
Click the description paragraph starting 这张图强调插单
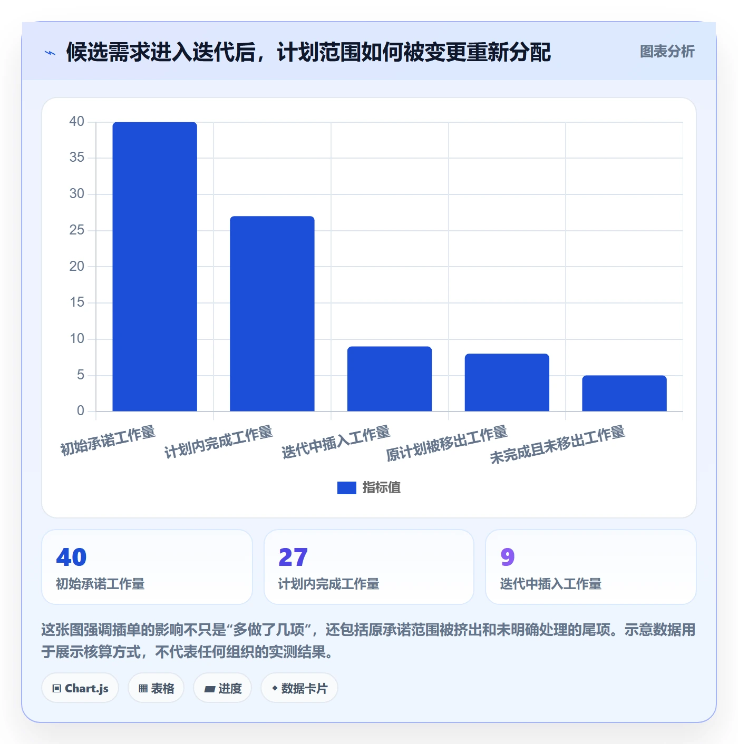coord(368,641)
